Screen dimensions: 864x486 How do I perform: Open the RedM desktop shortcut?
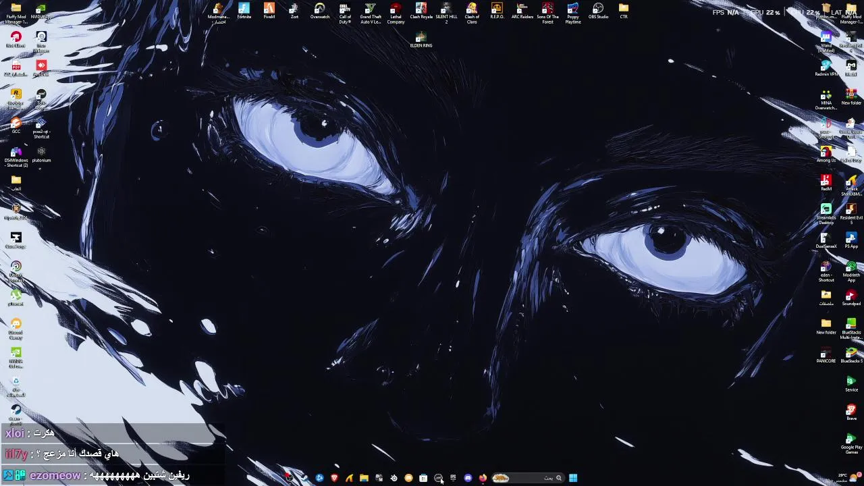(826, 182)
